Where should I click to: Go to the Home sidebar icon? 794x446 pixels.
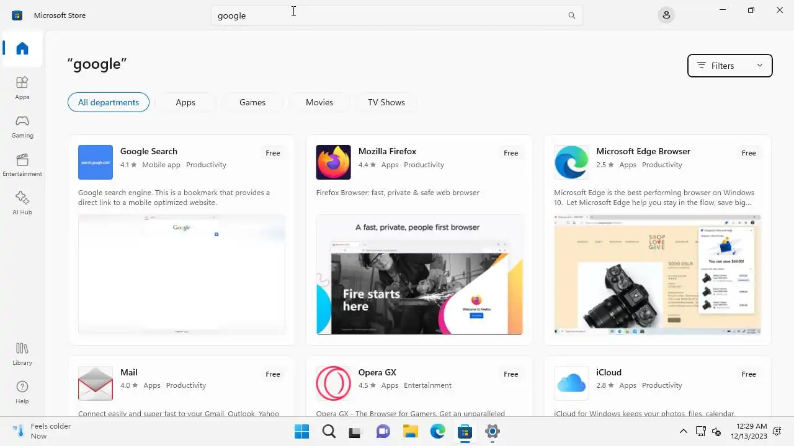click(x=22, y=48)
